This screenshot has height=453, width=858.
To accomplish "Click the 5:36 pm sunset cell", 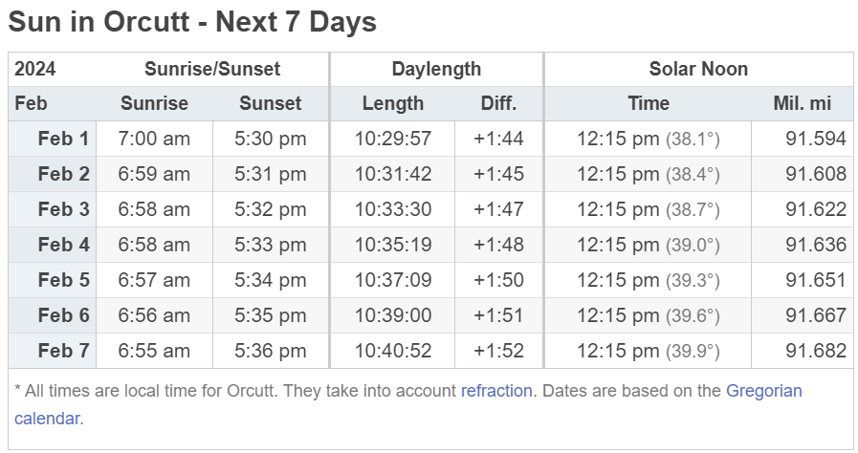I will click(x=271, y=351).
